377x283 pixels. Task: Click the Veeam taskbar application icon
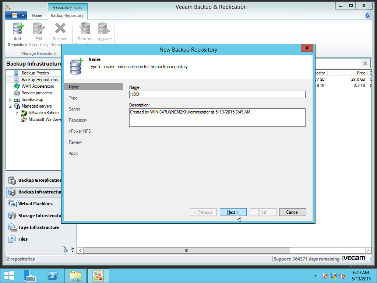98,276
